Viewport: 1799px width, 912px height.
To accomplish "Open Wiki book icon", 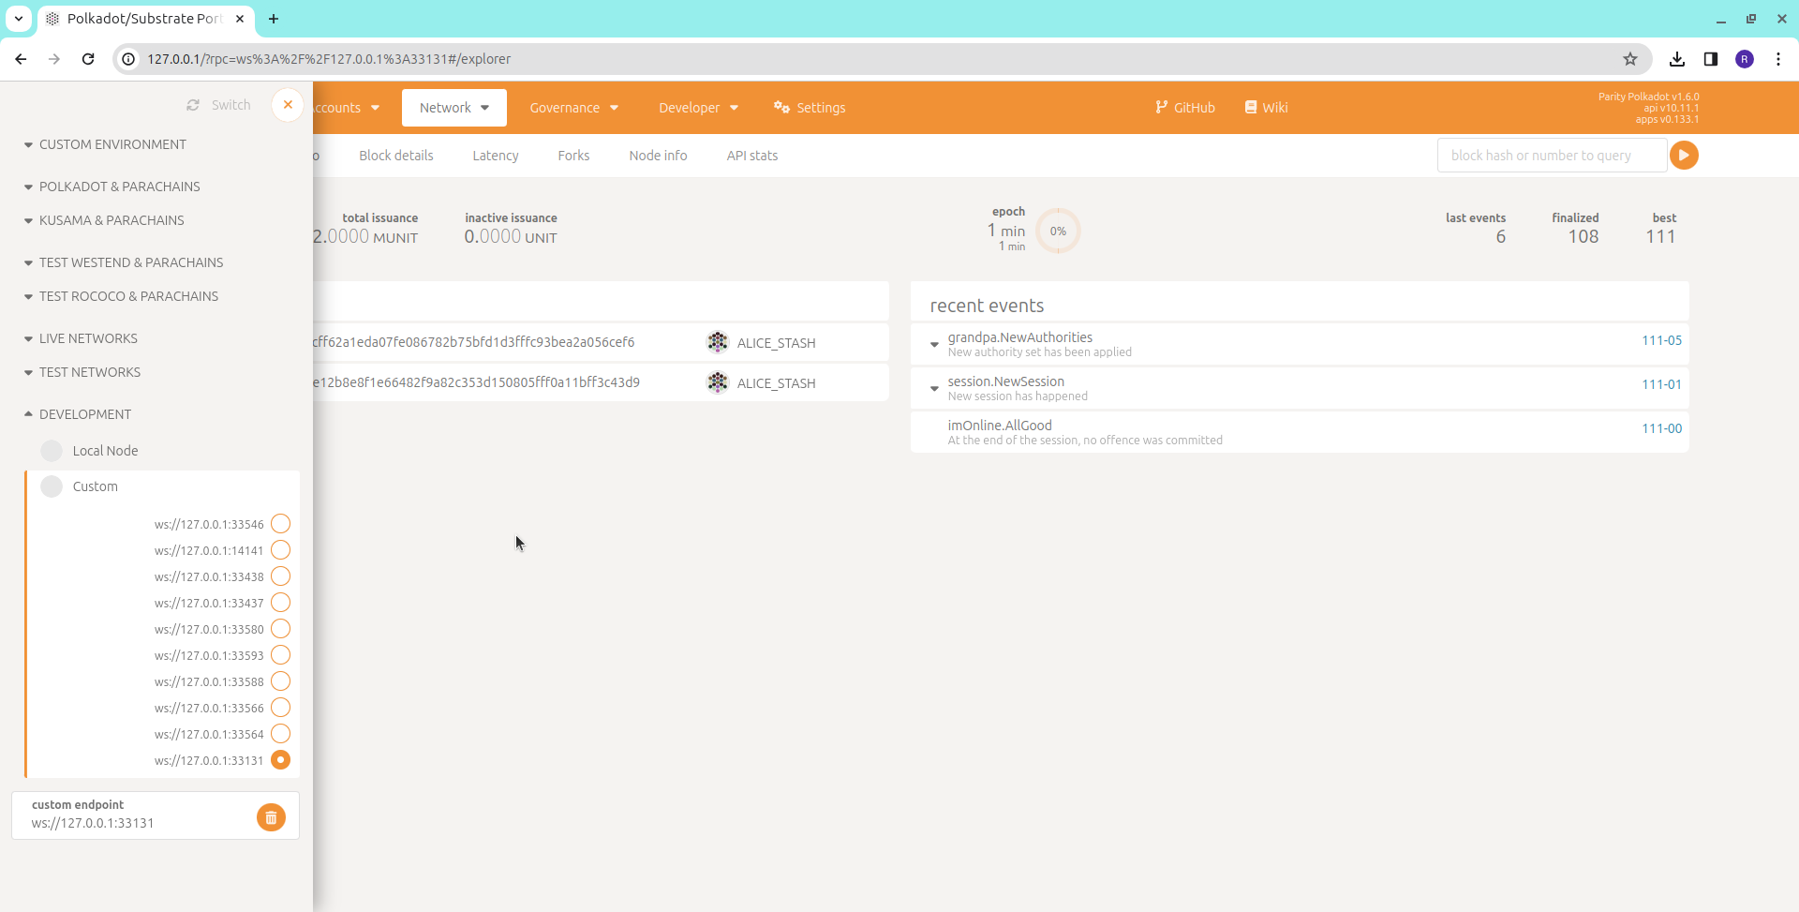I will point(1251,107).
